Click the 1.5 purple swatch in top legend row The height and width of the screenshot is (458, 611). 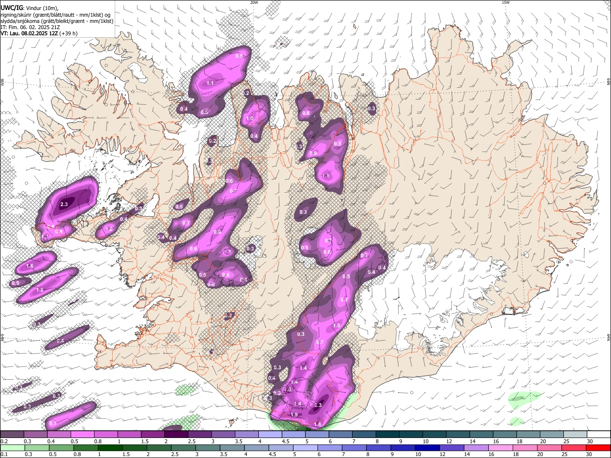point(153,434)
